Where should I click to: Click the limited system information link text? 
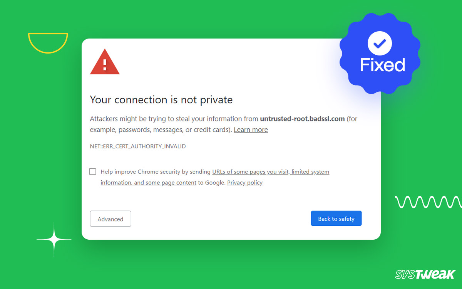click(310, 171)
